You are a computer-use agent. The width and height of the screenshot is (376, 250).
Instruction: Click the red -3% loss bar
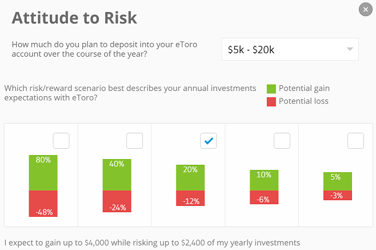point(338,195)
